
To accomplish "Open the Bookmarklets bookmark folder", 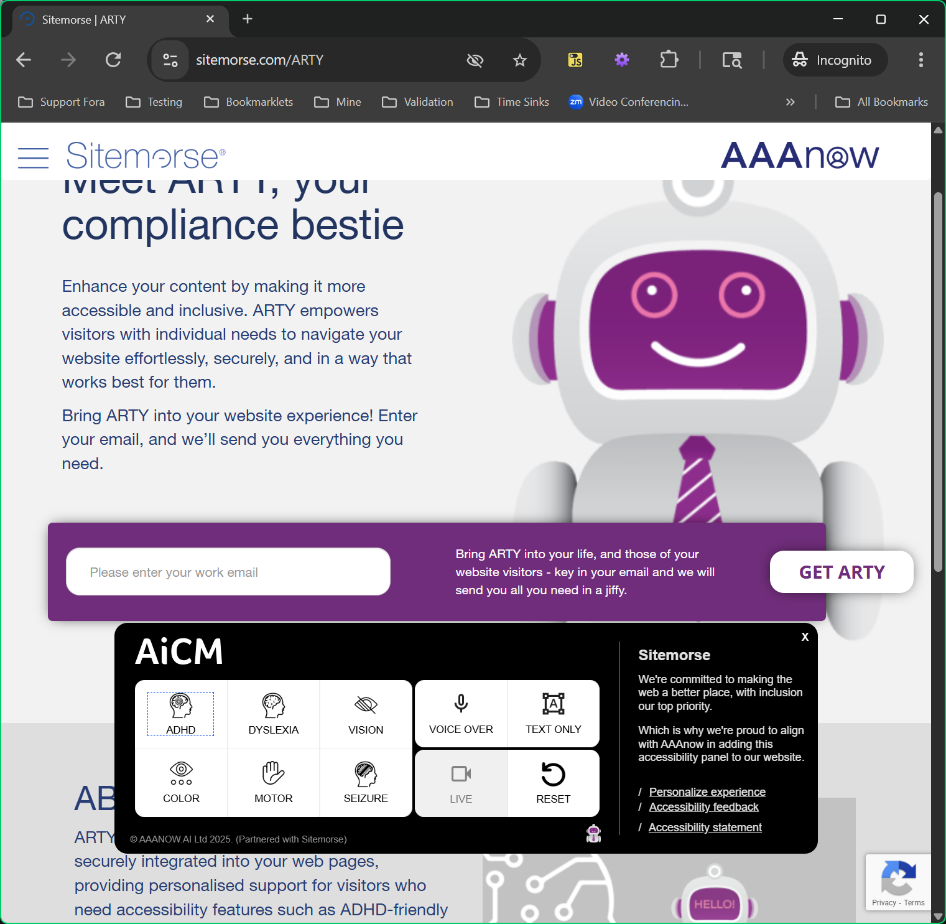I will 249,102.
